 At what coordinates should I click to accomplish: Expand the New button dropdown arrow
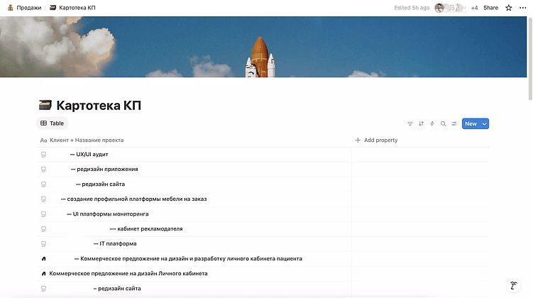click(485, 123)
